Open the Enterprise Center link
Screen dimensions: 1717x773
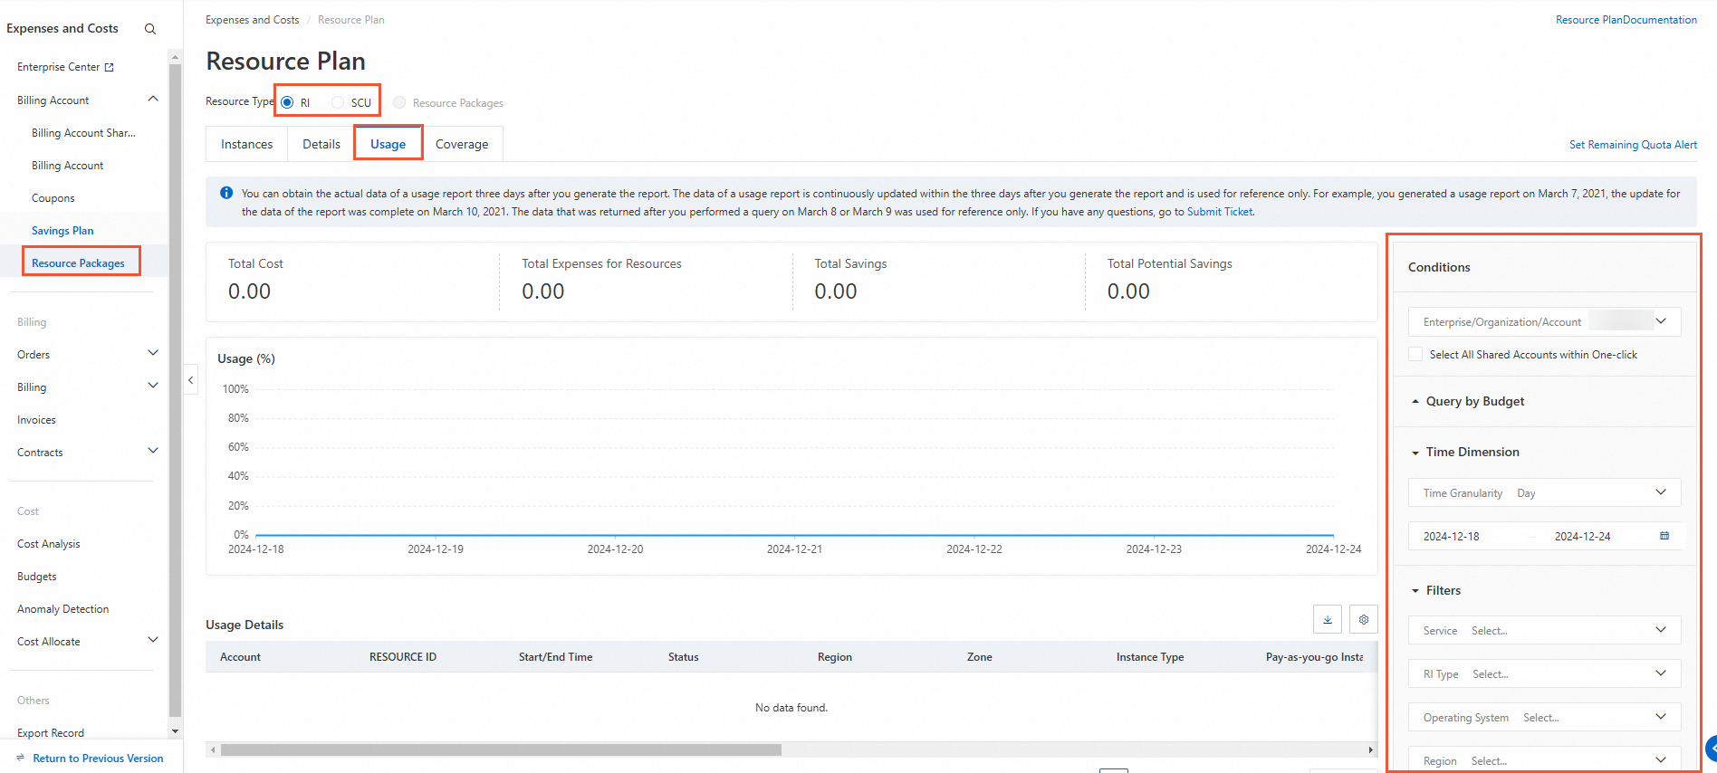click(x=59, y=67)
